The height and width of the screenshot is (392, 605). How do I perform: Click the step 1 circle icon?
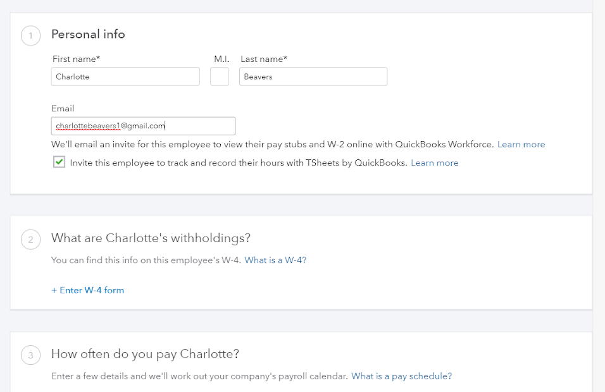[x=30, y=35]
